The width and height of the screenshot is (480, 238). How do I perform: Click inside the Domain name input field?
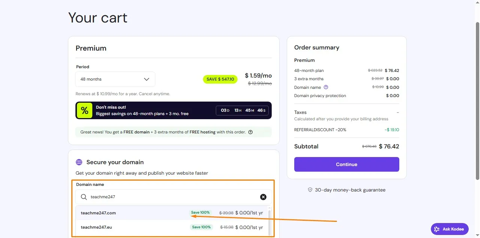click(158, 197)
